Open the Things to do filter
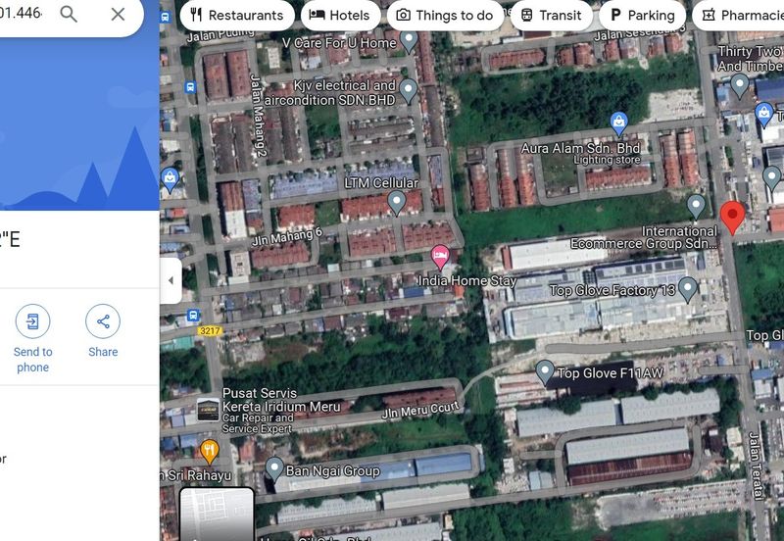This screenshot has height=541, width=784. click(x=444, y=15)
